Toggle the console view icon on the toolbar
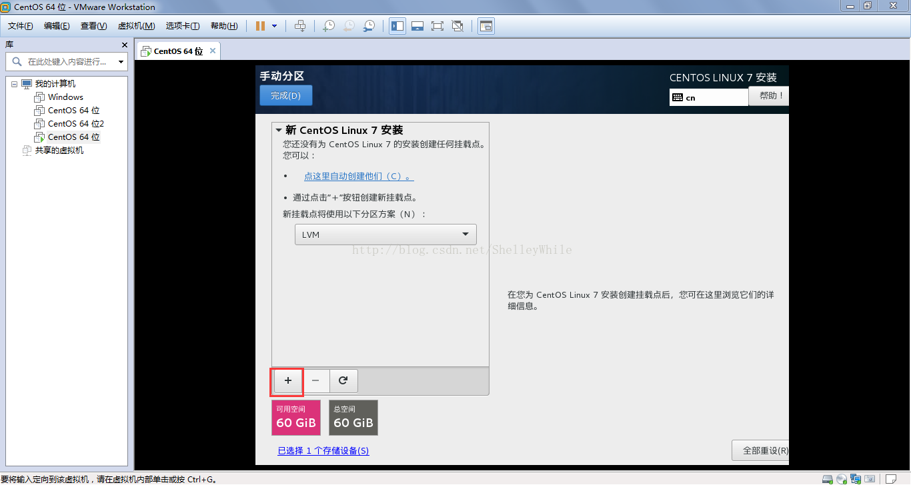This screenshot has height=485, width=911. click(x=486, y=26)
